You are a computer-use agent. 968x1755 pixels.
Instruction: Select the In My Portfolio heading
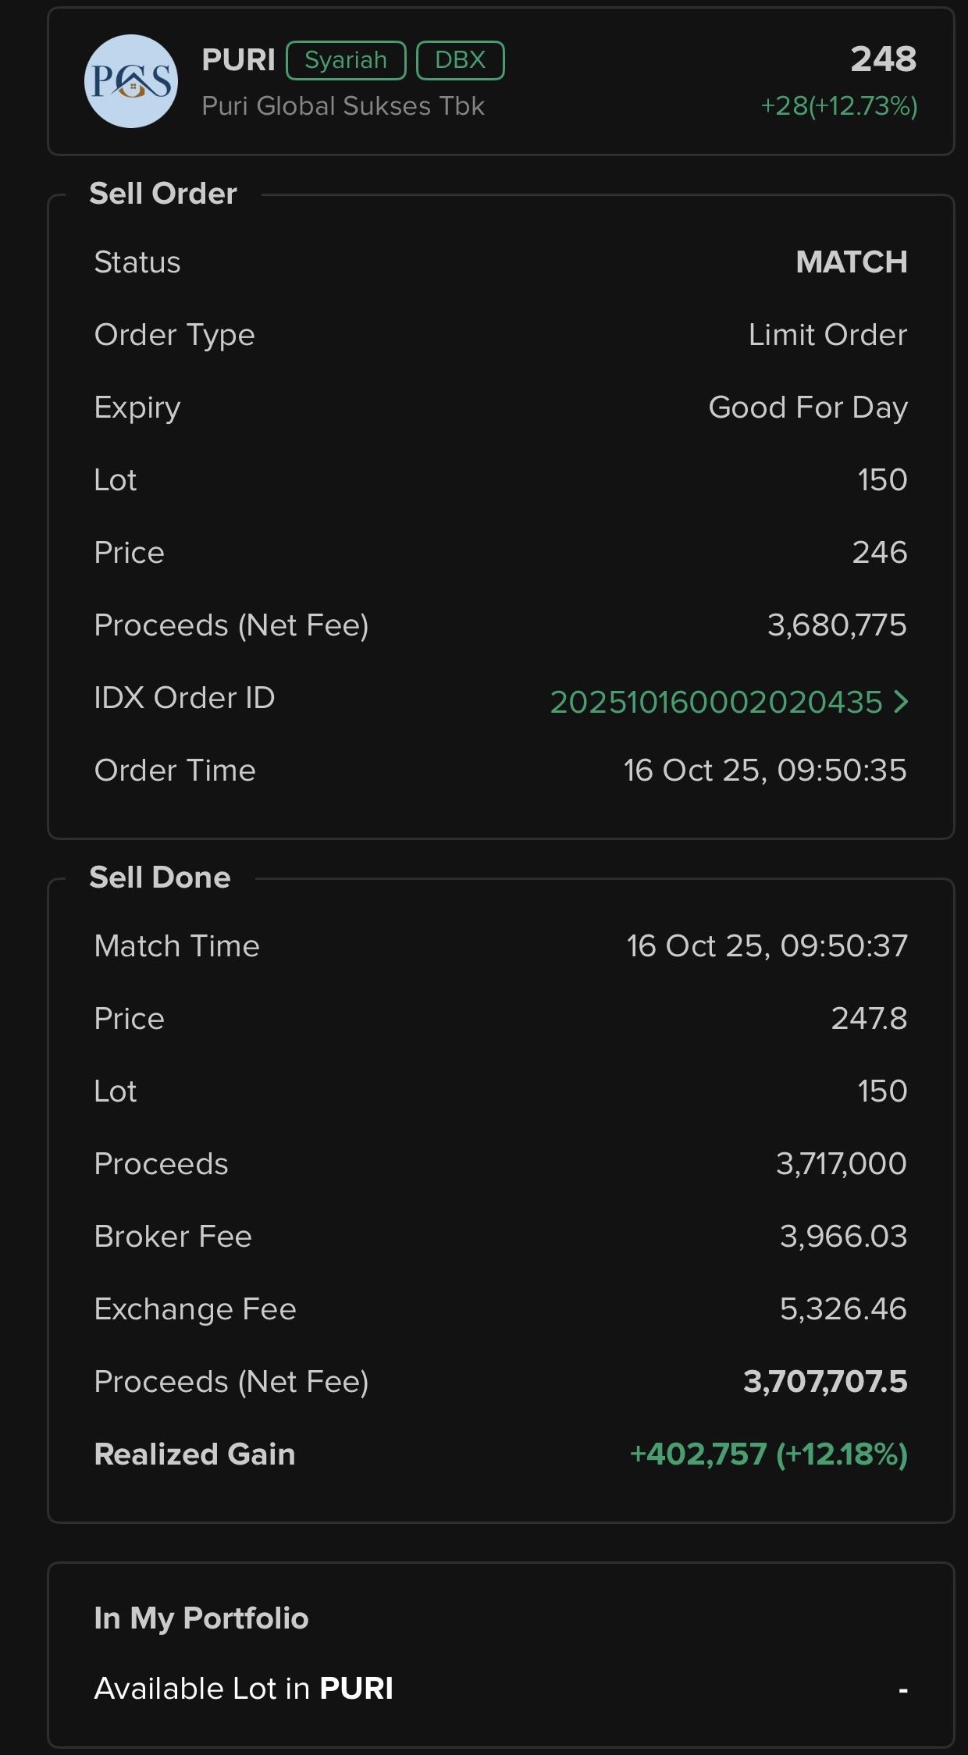[x=201, y=1618]
